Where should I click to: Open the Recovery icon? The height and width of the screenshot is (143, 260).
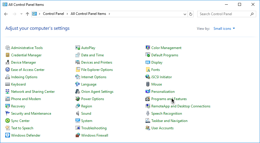point(8,106)
